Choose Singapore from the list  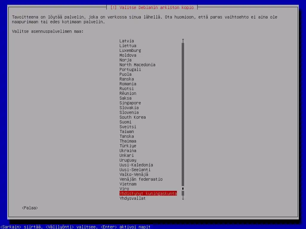coord(130,103)
